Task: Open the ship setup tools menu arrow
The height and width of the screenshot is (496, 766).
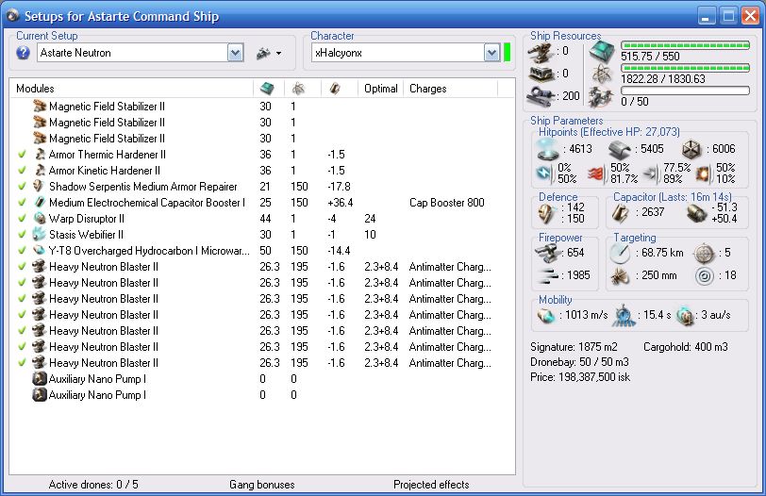Action: click(278, 53)
